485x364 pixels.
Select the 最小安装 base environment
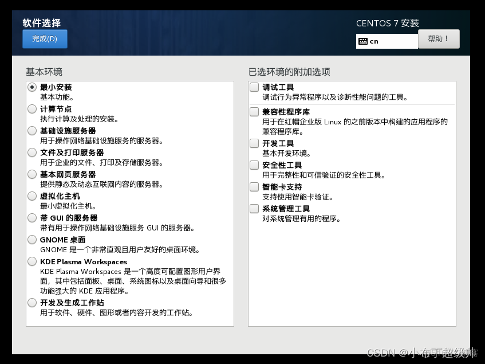tap(32, 87)
